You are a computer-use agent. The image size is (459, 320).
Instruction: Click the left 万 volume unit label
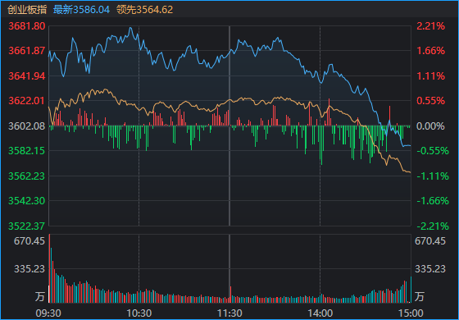click(x=40, y=296)
